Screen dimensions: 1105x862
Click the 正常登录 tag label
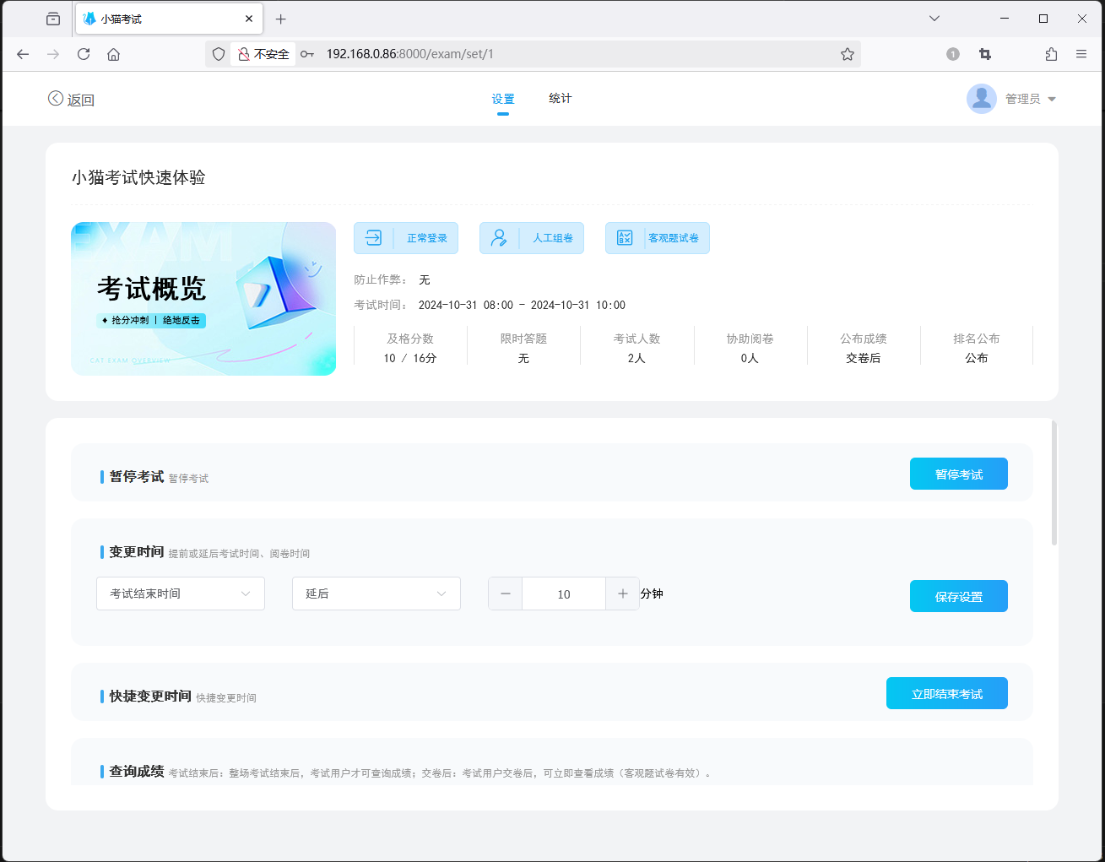pyautogui.click(x=427, y=238)
